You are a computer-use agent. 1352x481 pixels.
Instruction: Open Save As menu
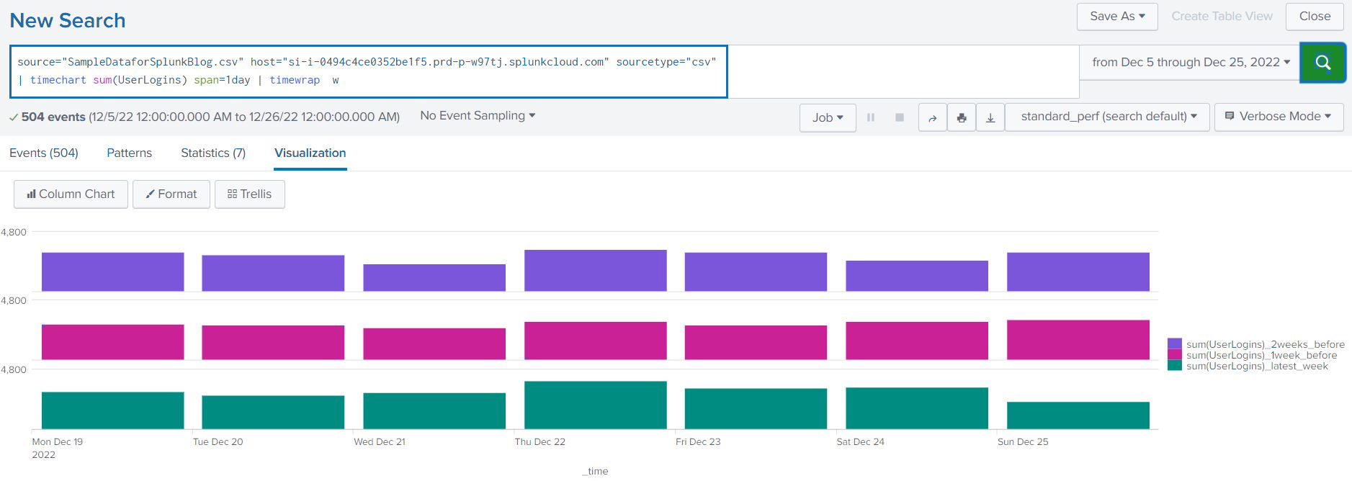(1117, 17)
